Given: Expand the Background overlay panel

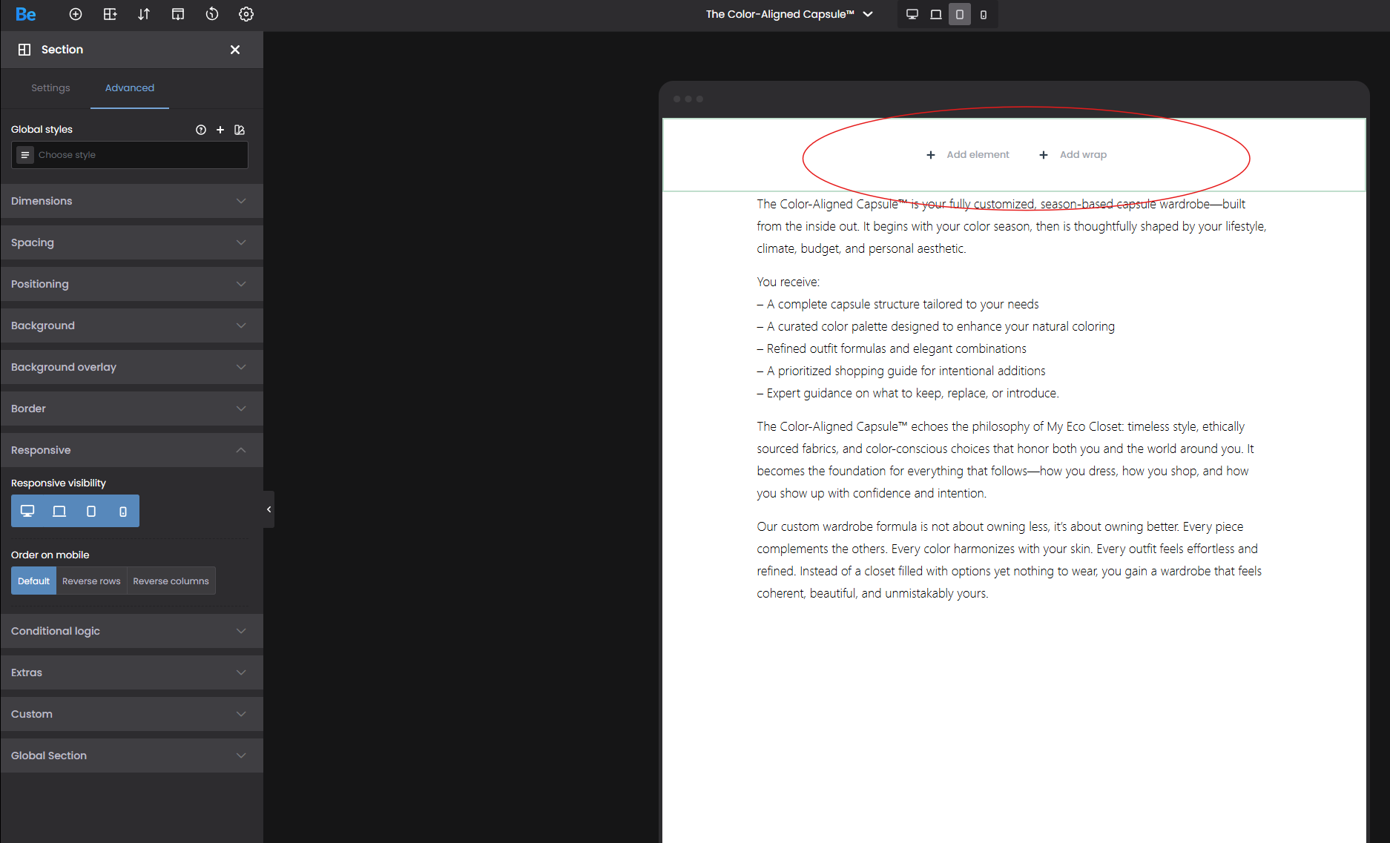Looking at the screenshot, I should tap(131, 367).
